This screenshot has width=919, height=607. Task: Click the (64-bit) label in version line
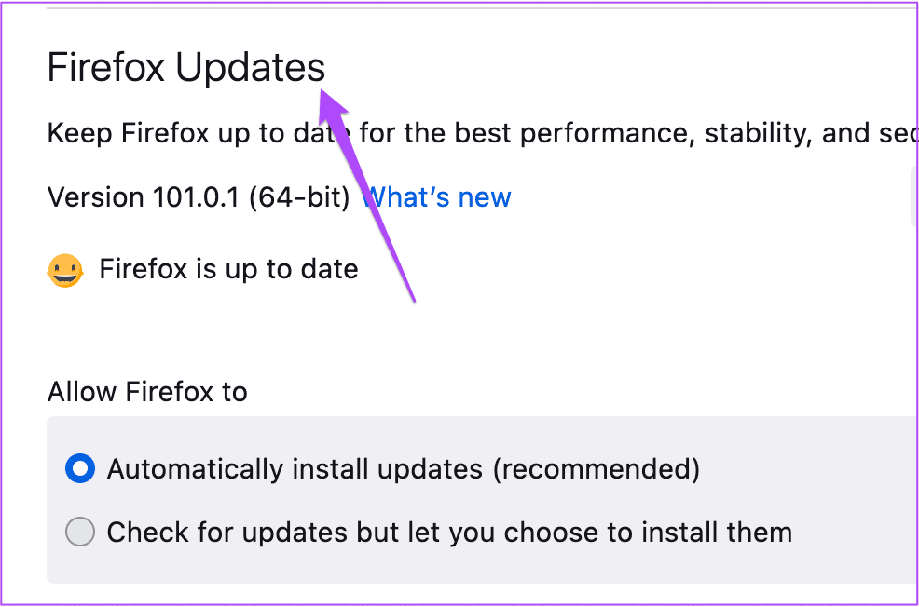coord(299,197)
